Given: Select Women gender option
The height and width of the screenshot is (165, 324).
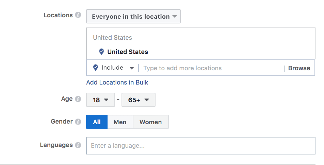Looking at the screenshot, I should click(150, 122).
